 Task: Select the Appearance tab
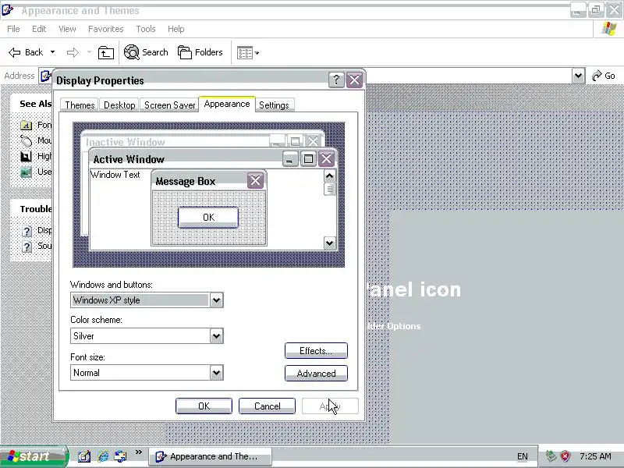coord(227,104)
